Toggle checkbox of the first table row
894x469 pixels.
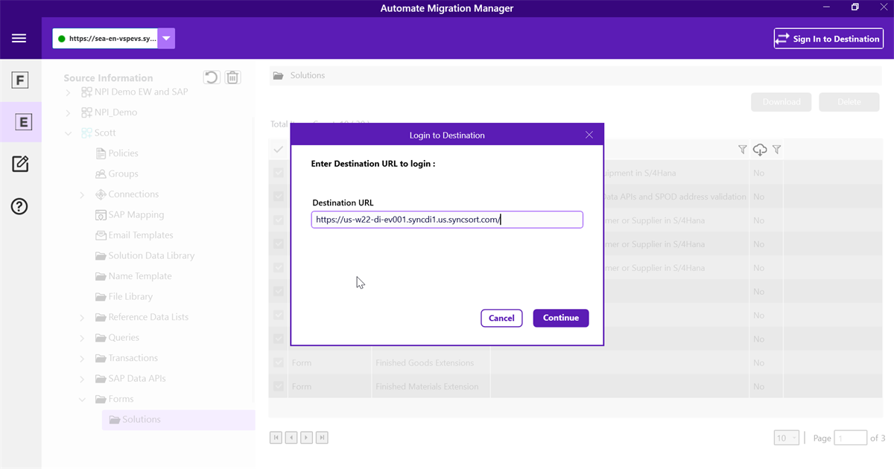pyautogui.click(x=279, y=173)
